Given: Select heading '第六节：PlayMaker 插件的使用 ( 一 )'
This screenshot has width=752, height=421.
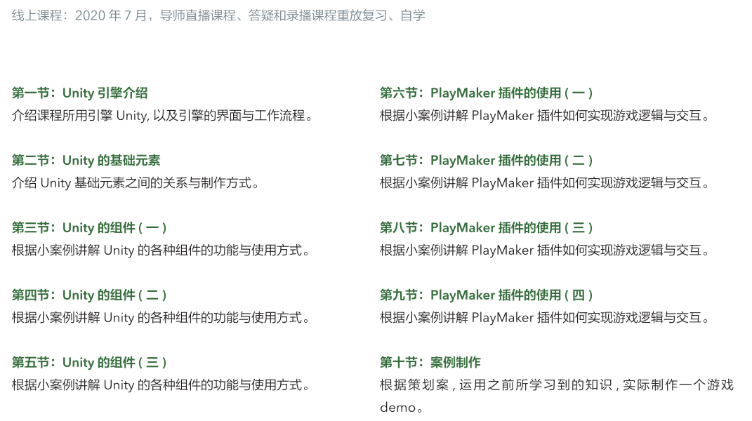Looking at the screenshot, I should 487,93.
